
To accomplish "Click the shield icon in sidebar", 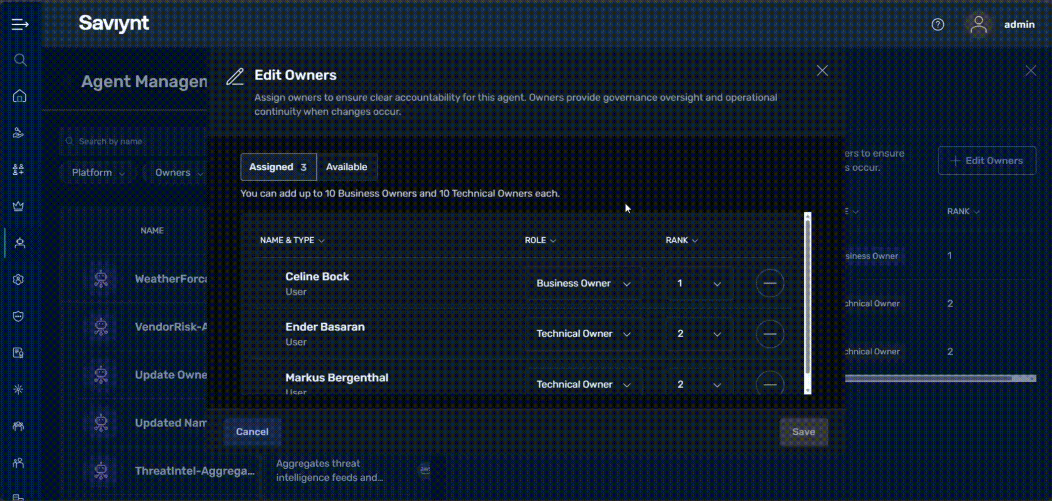I will point(18,316).
